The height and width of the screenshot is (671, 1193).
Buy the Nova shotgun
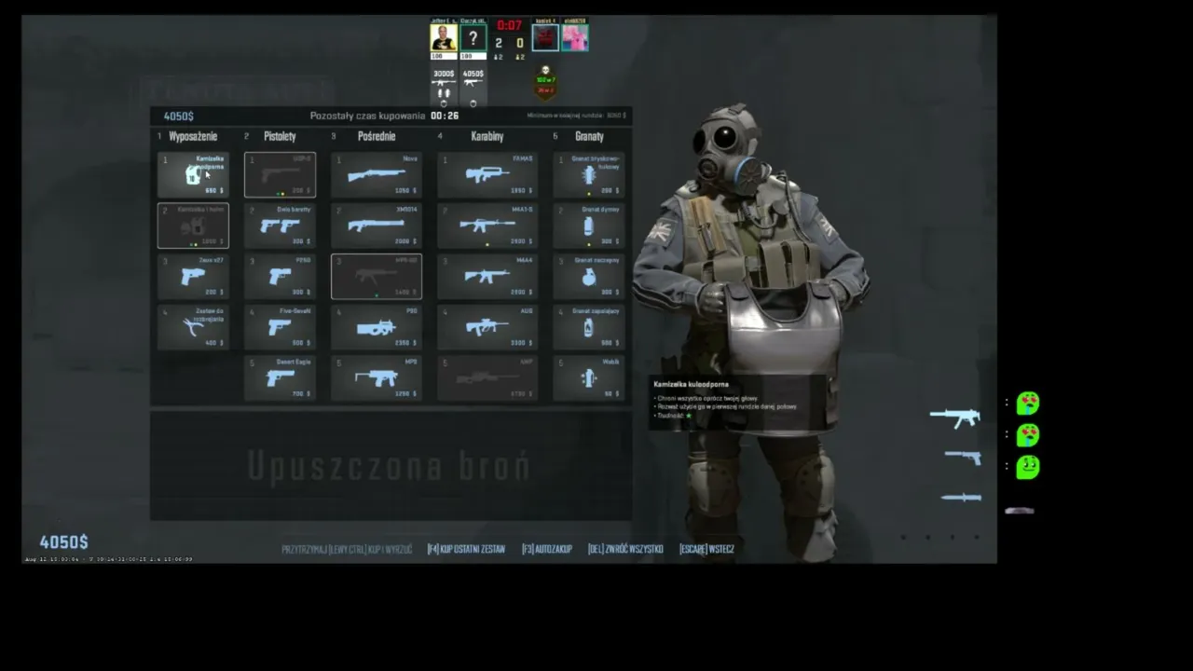(377, 175)
